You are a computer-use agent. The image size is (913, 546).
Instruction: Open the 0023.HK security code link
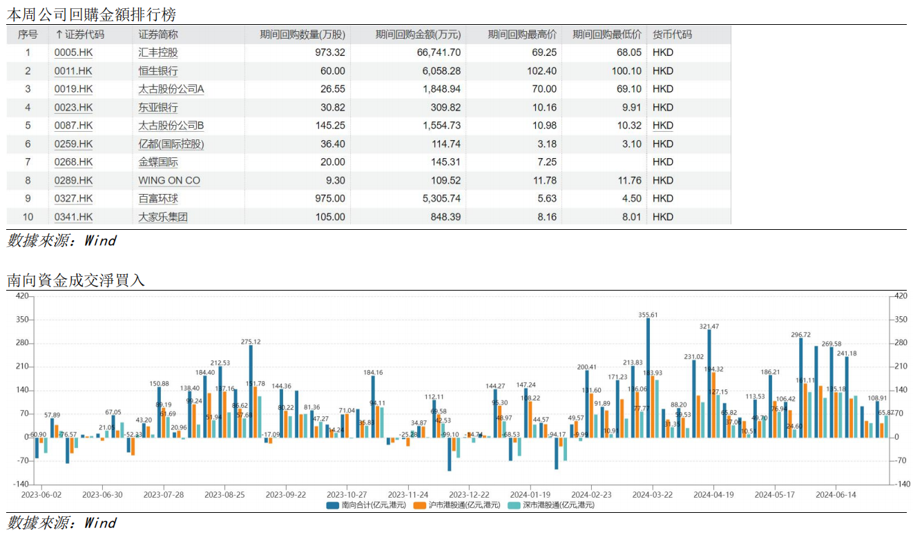point(73,108)
